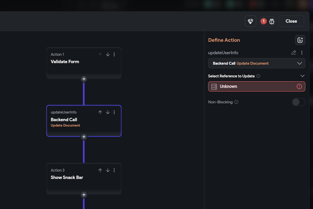
Task: Select the Unknown reference field
Action: click(257, 87)
